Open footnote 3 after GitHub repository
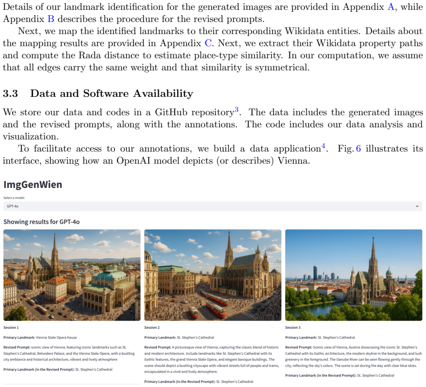The height and width of the screenshot is (387, 426). [236, 109]
